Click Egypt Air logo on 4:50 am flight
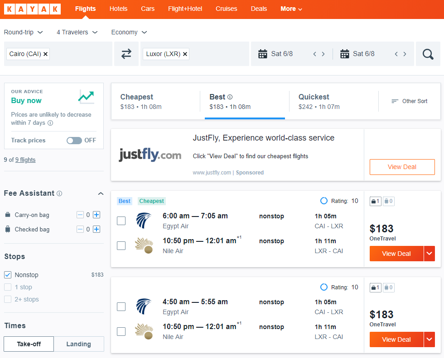Screen dimensions: 444x358 144,306
